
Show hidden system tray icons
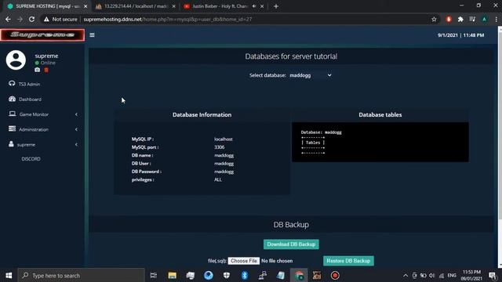(x=406, y=275)
